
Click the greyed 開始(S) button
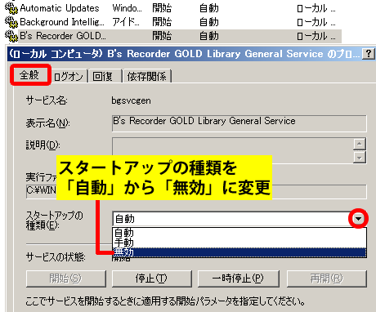click(66, 279)
